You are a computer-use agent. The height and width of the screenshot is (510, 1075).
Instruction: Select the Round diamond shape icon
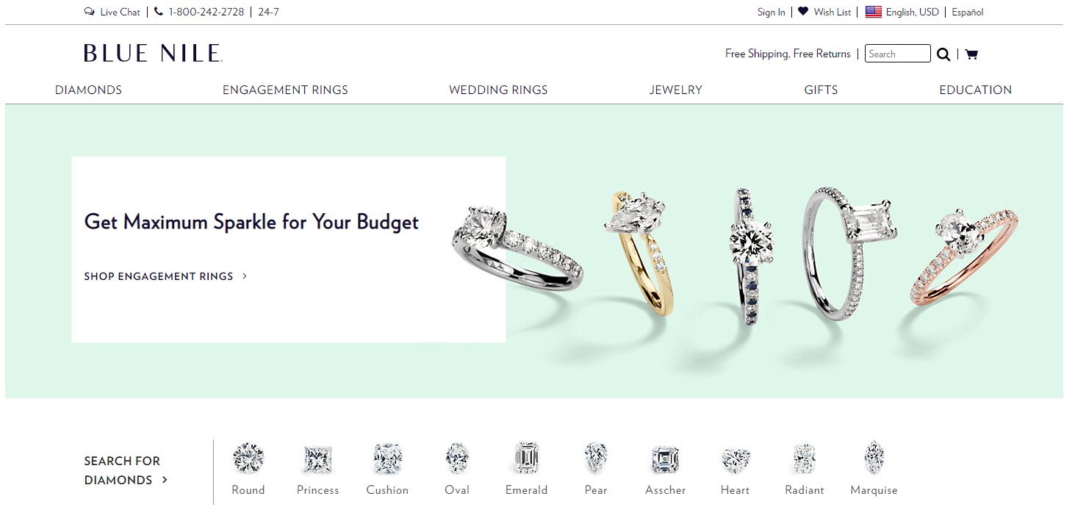[248, 459]
